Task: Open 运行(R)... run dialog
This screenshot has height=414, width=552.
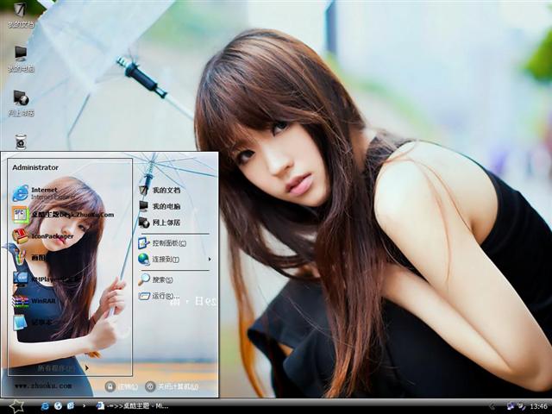Action: click(x=159, y=296)
